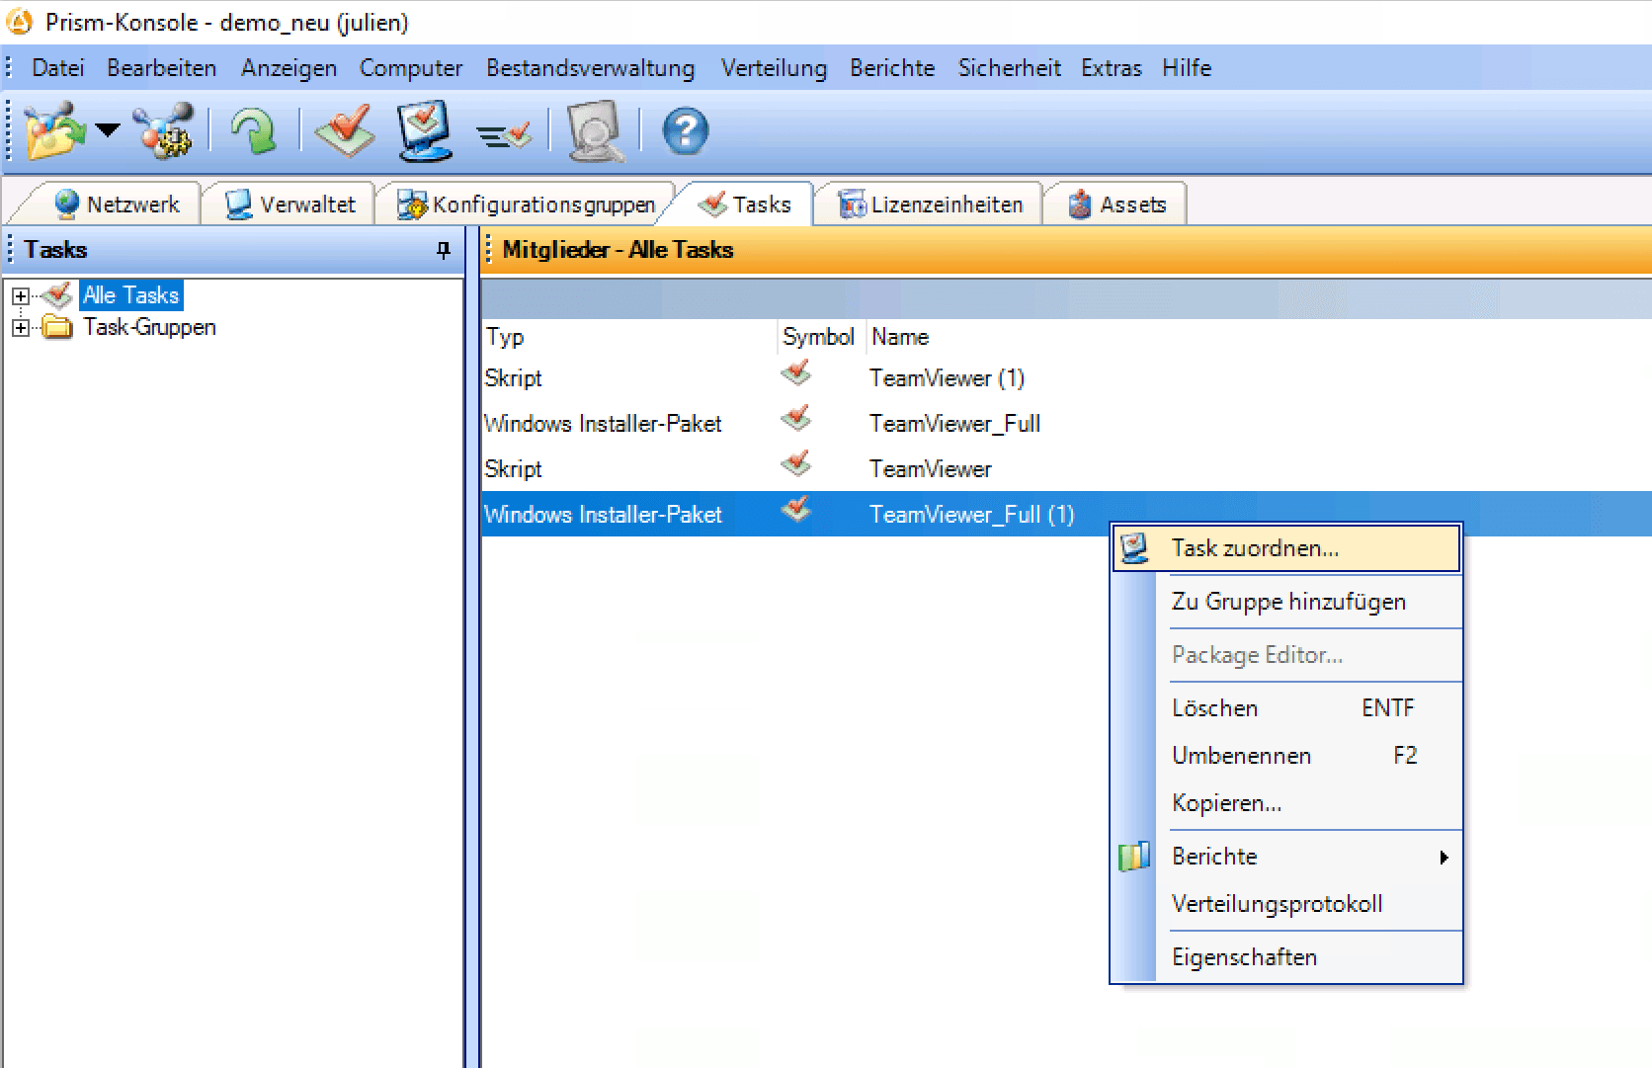Click the blue help question mark icon

coord(685,131)
